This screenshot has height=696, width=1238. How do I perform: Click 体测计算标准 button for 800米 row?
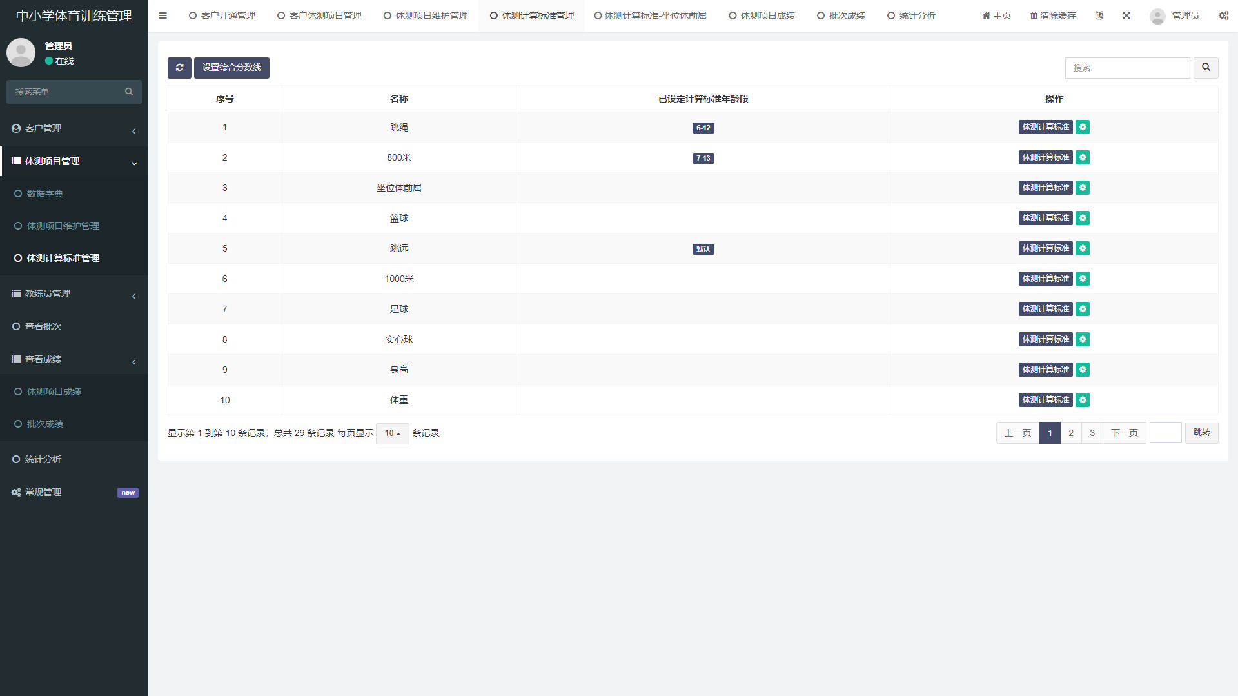click(x=1045, y=158)
